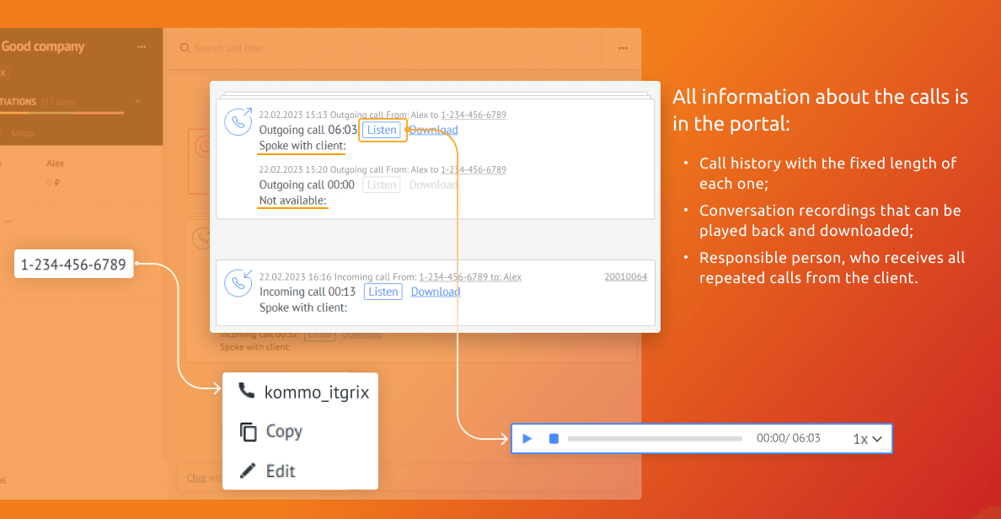Click the audio player progress bar
1001x519 pixels.
click(x=655, y=439)
